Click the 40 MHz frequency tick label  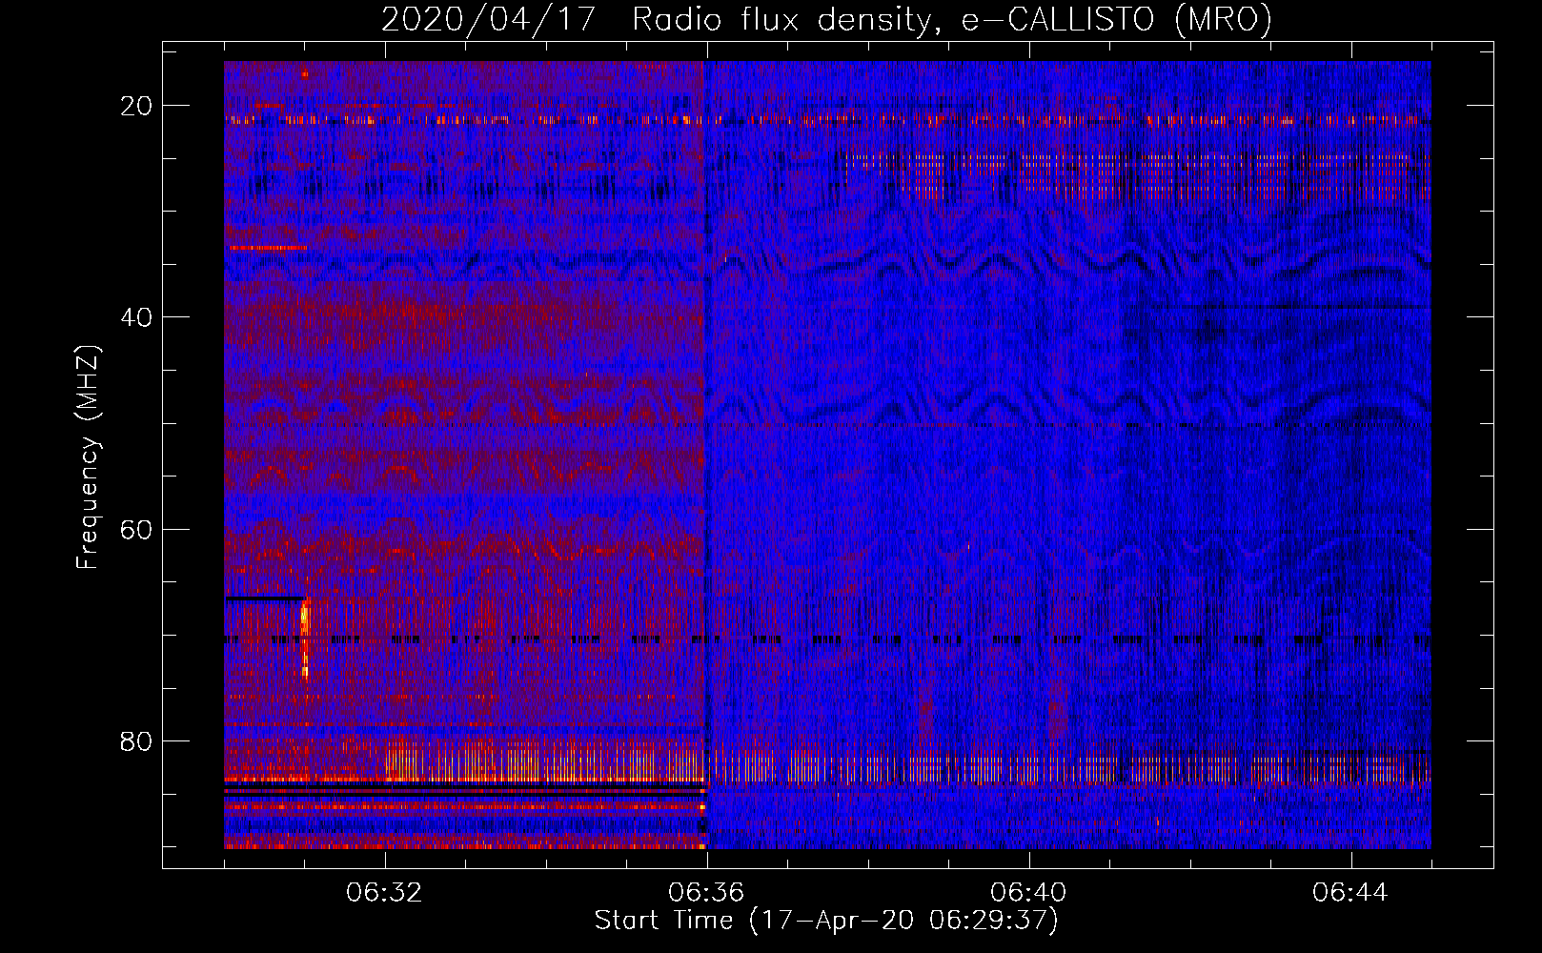137,317
